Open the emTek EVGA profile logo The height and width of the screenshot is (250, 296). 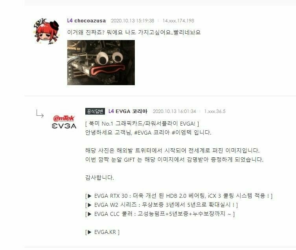pyautogui.click(x=64, y=122)
